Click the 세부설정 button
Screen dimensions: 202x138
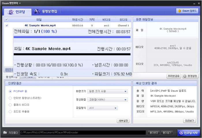tap(123, 121)
